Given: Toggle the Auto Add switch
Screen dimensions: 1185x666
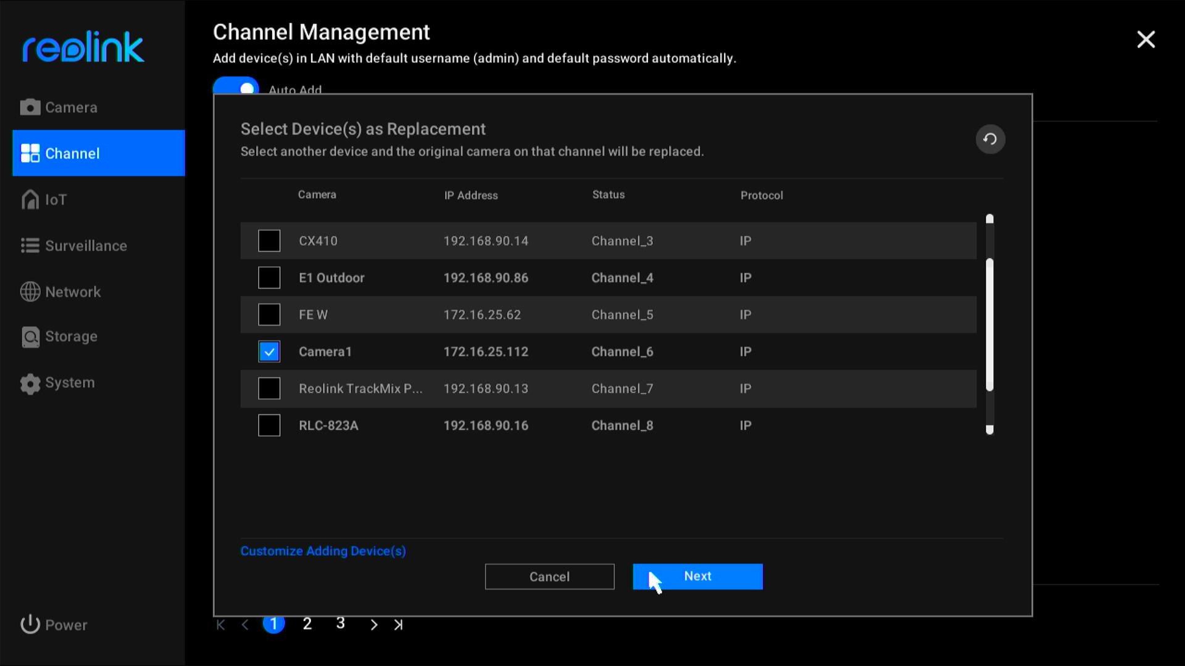Looking at the screenshot, I should 236,86.
